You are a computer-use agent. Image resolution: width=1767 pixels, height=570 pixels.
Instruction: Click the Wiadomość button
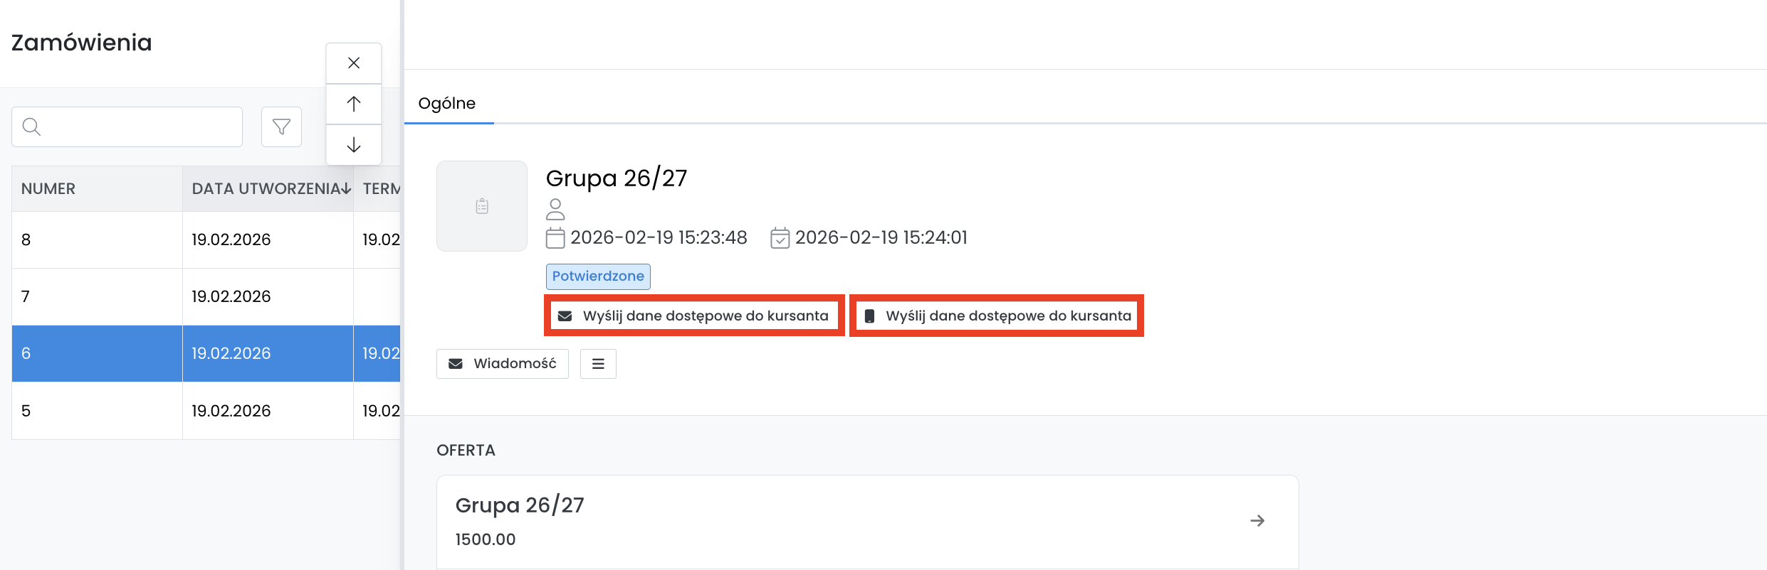(x=502, y=364)
